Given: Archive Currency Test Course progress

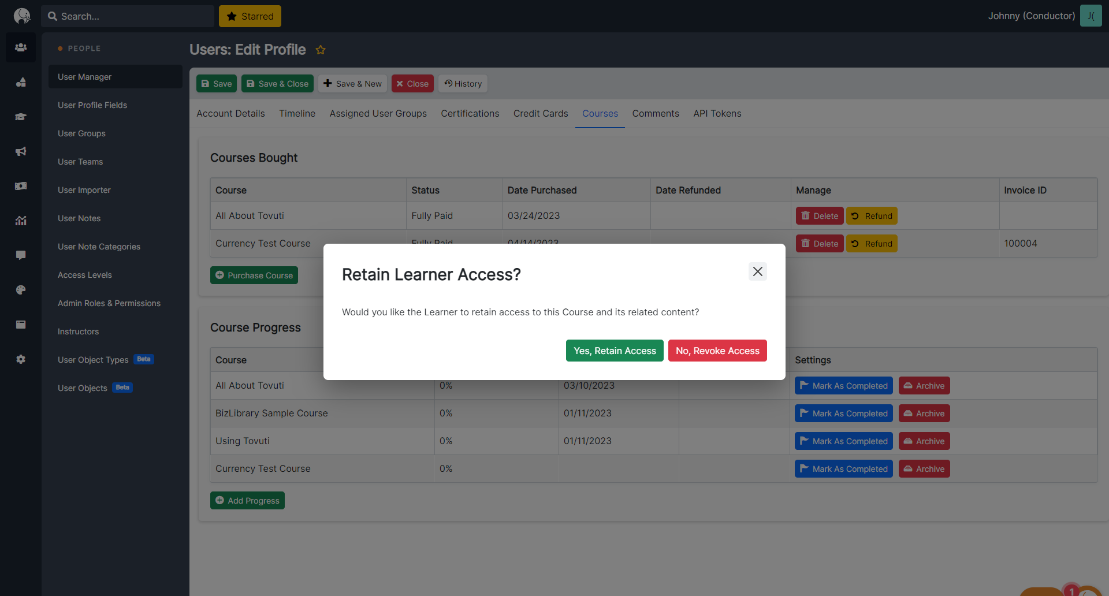Looking at the screenshot, I should (x=924, y=468).
